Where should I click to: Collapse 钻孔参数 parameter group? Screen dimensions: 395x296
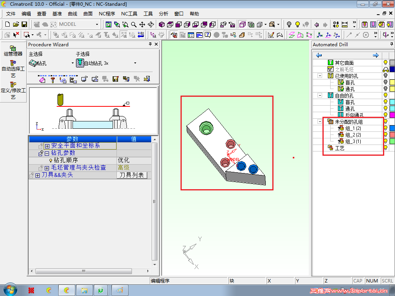coord(47,153)
